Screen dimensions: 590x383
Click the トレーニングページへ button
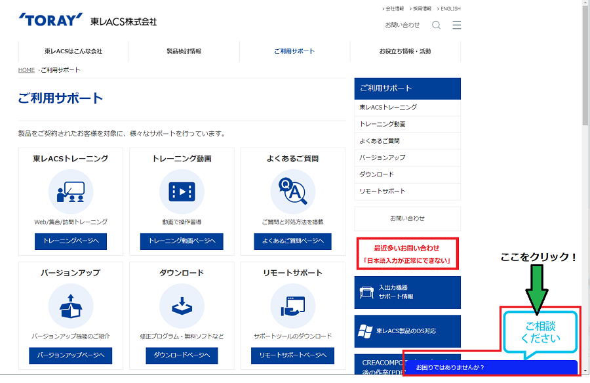(x=71, y=241)
